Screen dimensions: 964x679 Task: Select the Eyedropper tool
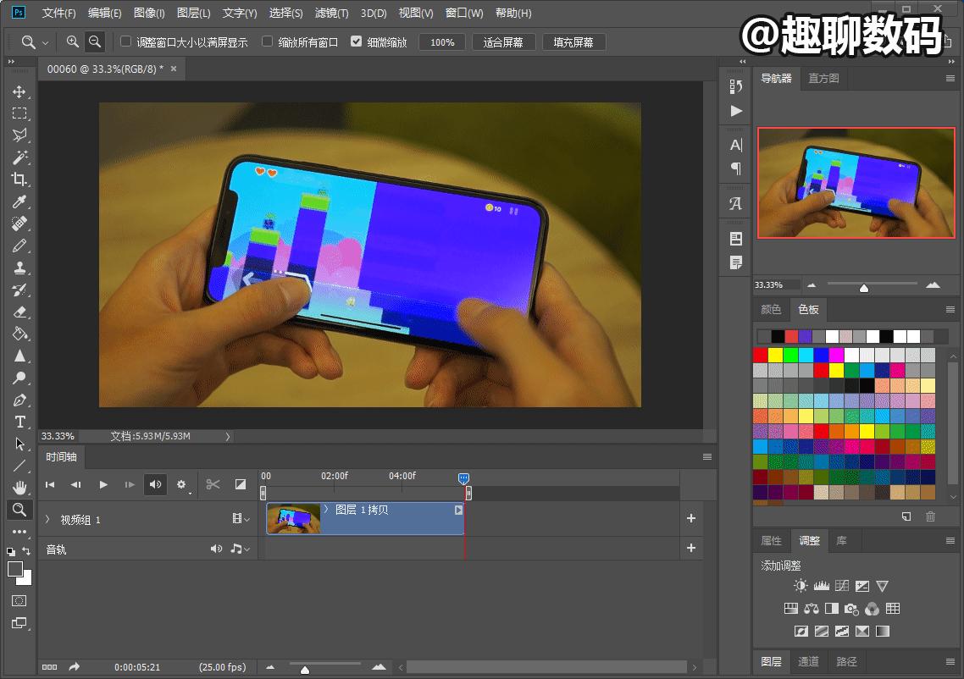coord(19,201)
